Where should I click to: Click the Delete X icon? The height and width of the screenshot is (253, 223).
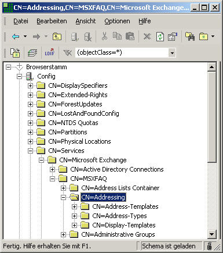(x=147, y=36)
